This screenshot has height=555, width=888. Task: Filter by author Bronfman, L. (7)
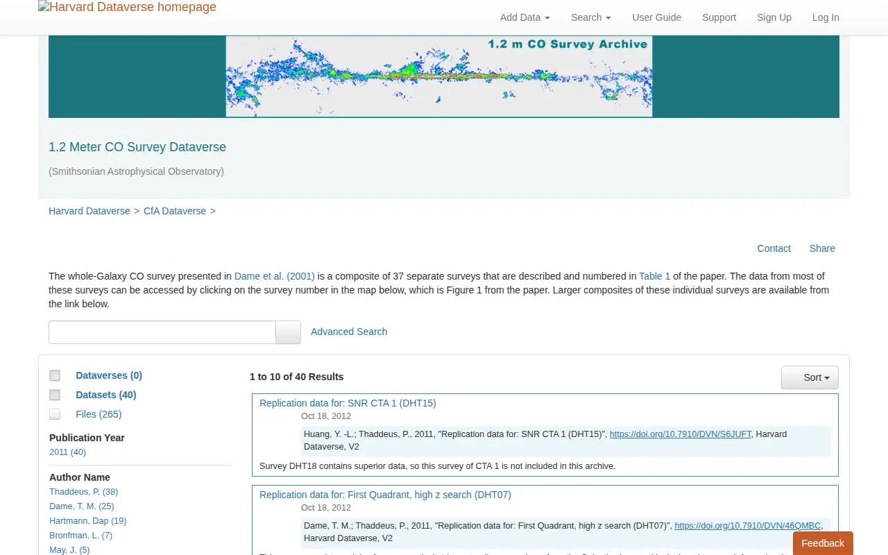[80, 536]
